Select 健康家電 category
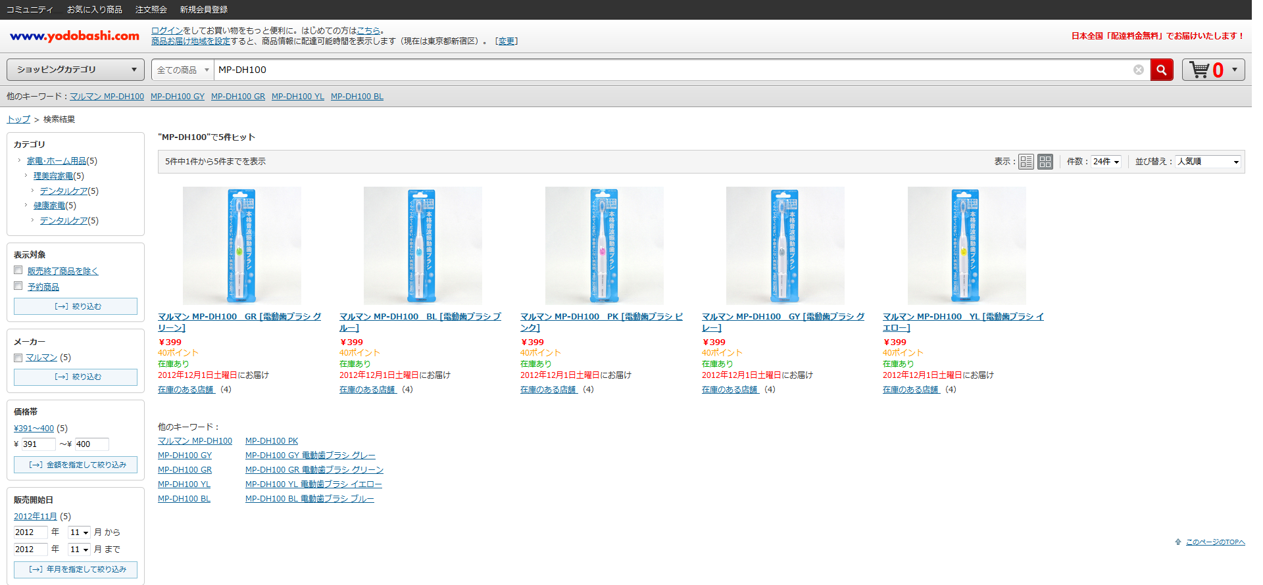This screenshot has height=585, width=1263. 49,206
